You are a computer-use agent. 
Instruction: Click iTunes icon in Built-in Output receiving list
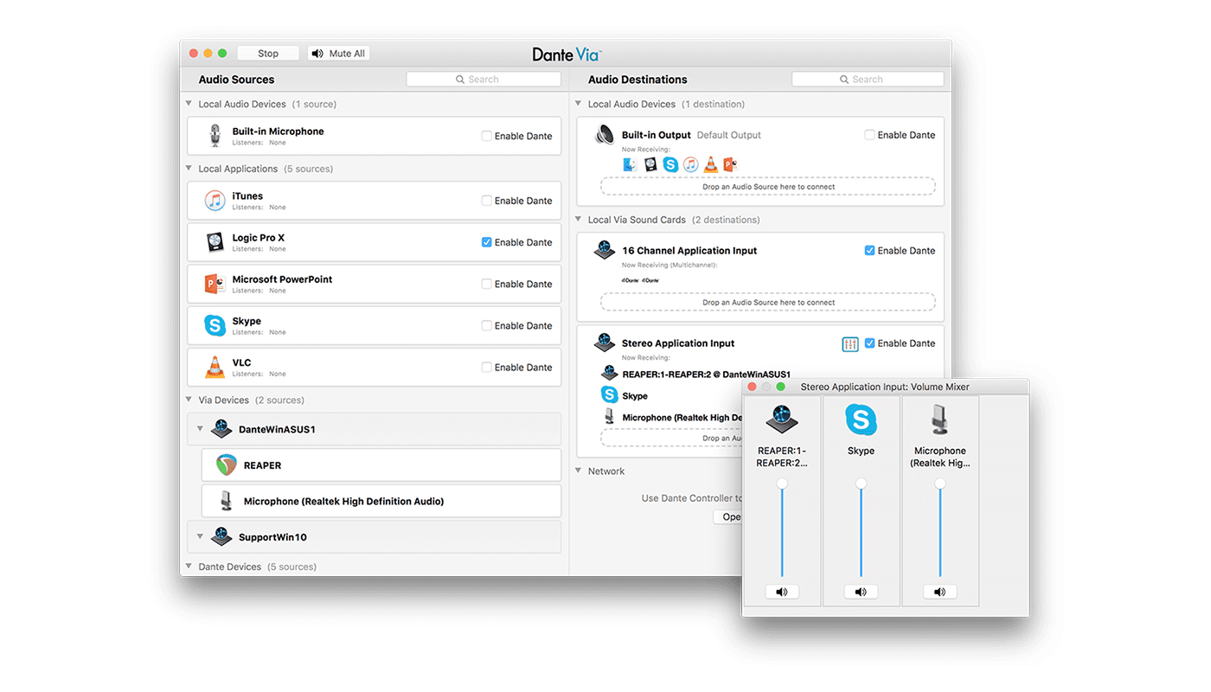coord(690,164)
